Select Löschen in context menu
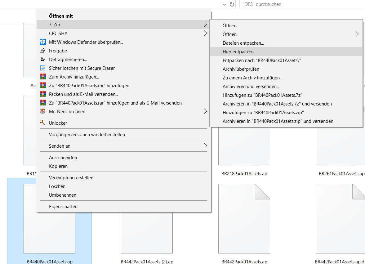Viewport: 365px width, 264px height. 124,186
